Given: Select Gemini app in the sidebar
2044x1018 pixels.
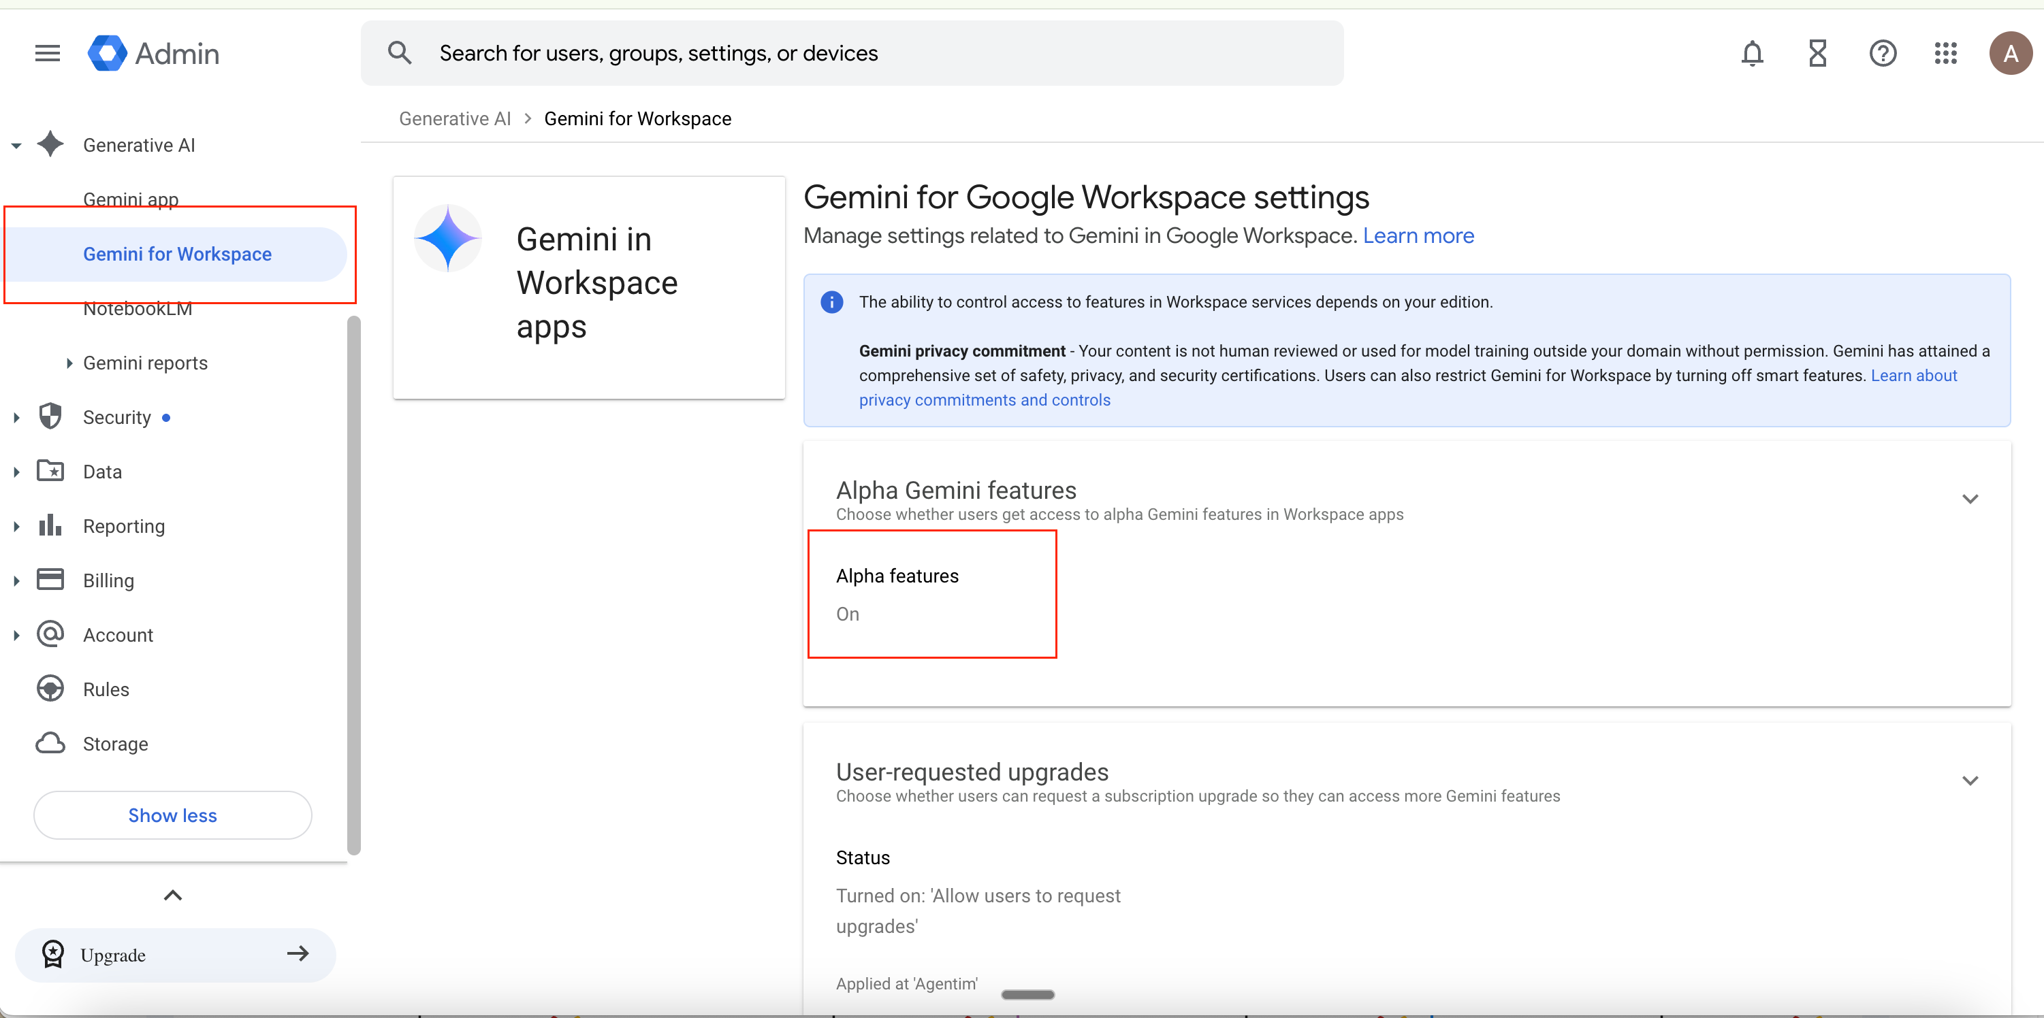Looking at the screenshot, I should click(131, 198).
